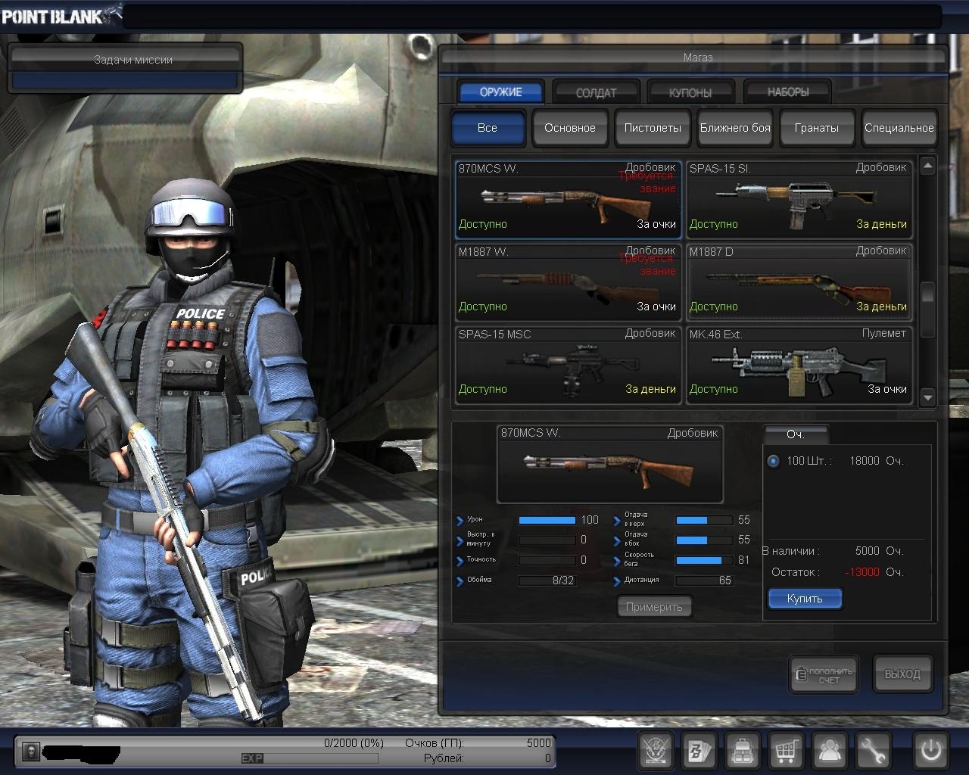Click the player rank avatar icon
This screenshot has height=775, width=969.
pyautogui.click(x=31, y=752)
